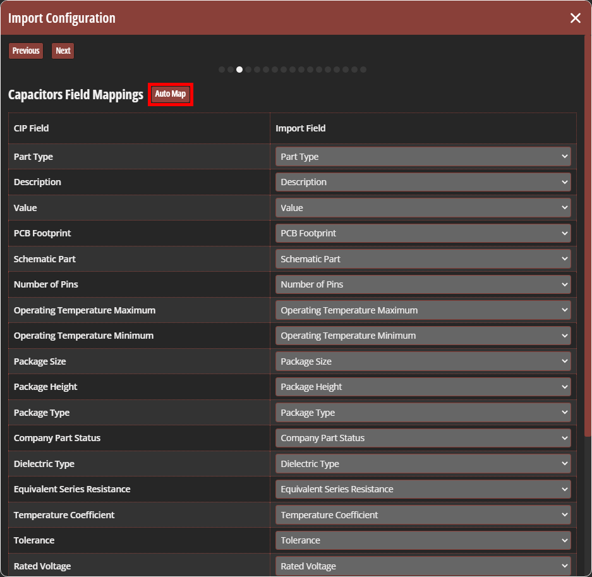Open the Package Size dropdown
This screenshot has width=592, height=577.
coord(422,361)
